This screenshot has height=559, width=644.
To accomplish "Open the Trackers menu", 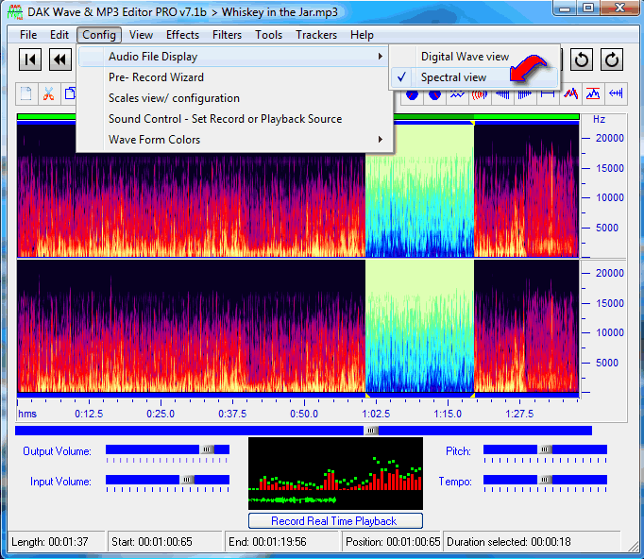I will pos(315,35).
